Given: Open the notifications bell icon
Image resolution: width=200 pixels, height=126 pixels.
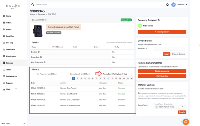Looking at the screenshot, I should click(167, 5).
